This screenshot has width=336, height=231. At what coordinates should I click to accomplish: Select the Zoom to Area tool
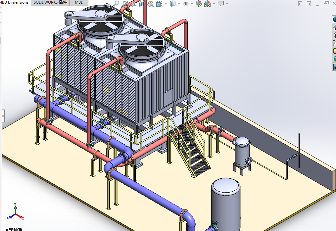125,4
